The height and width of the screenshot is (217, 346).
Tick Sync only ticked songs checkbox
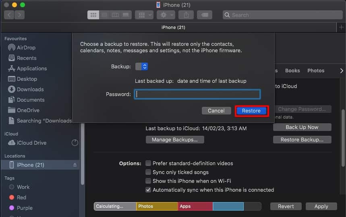[x=148, y=172]
